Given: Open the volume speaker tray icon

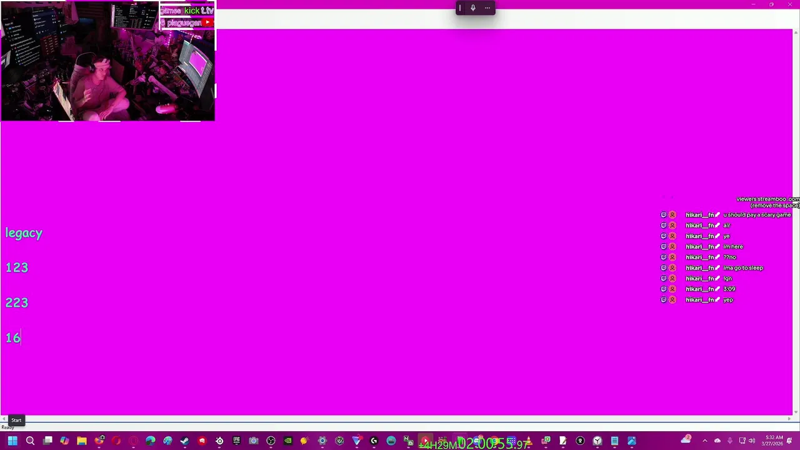Looking at the screenshot, I should pos(752,441).
